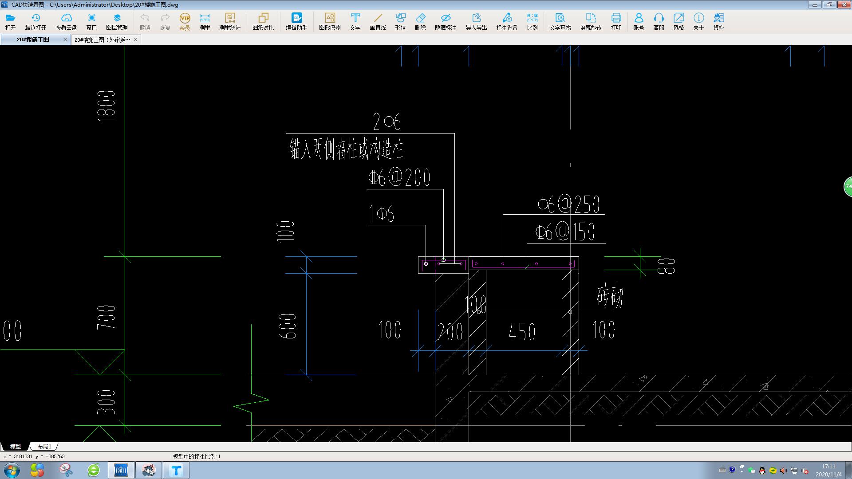Screen dimensions: 852x479
Task: Select the 测量 measure tool
Action: pos(205,21)
